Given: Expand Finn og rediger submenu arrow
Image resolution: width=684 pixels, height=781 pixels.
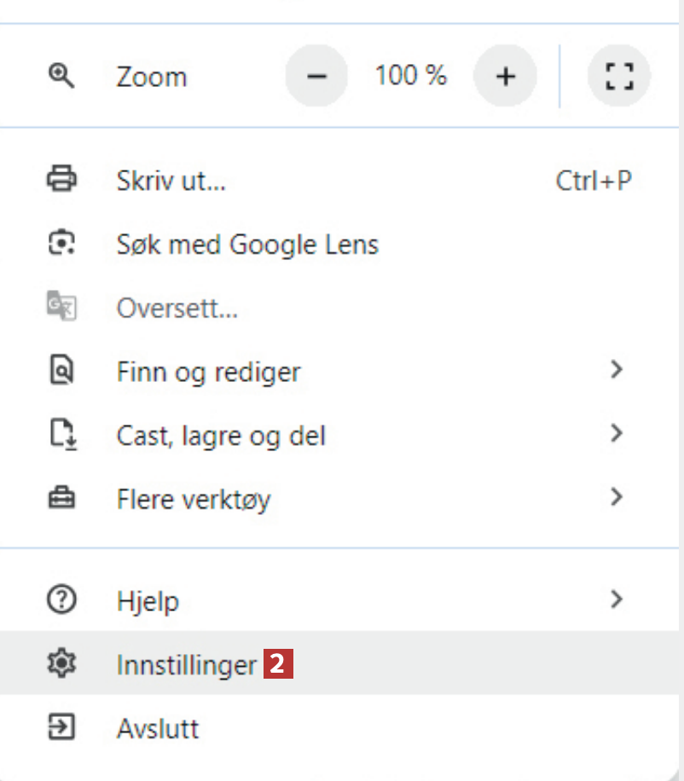Looking at the screenshot, I should 617,370.
